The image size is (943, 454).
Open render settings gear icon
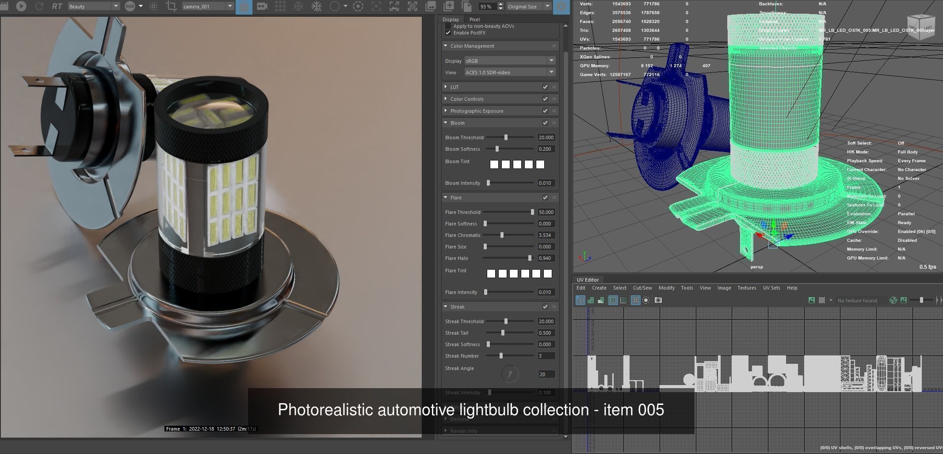(561, 7)
